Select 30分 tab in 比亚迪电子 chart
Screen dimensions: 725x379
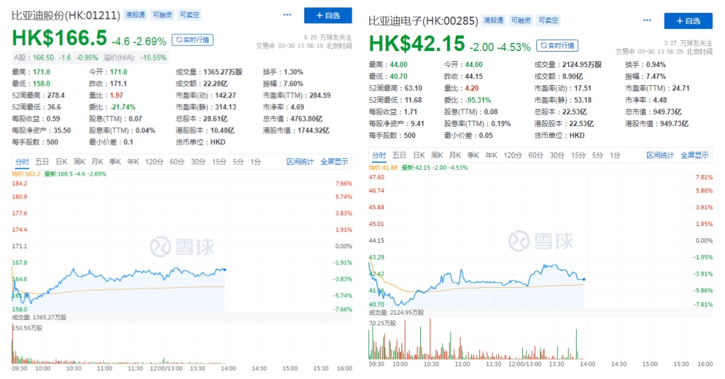[x=557, y=156]
